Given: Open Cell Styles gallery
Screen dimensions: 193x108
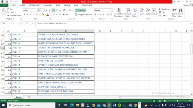Looking at the screenshot, I should [135, 13].
